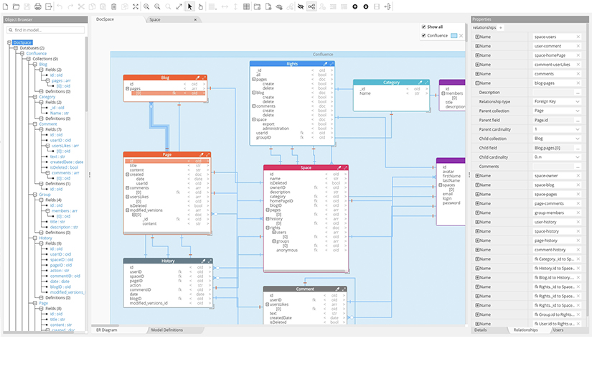Screen dimensions: 592x377
Task: Open the Relationships properties tab
Action: (525, 330)
